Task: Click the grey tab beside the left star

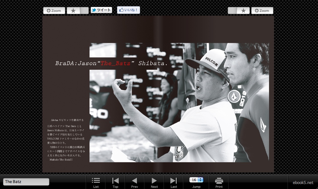Action: [84, 11]
